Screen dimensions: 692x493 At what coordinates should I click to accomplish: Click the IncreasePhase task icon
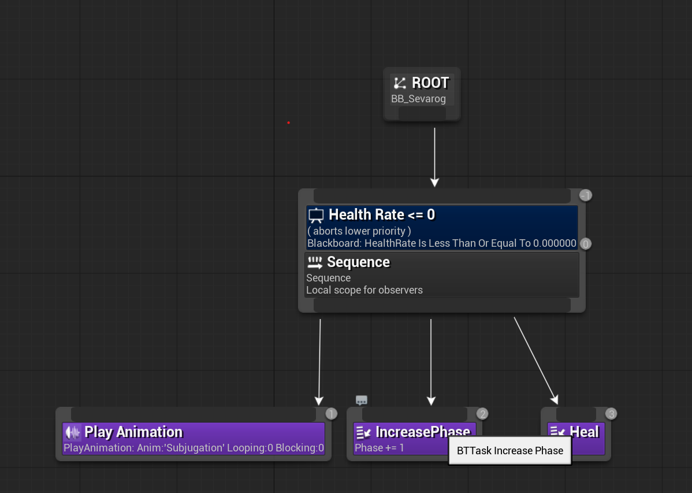[x=363, y=432]
